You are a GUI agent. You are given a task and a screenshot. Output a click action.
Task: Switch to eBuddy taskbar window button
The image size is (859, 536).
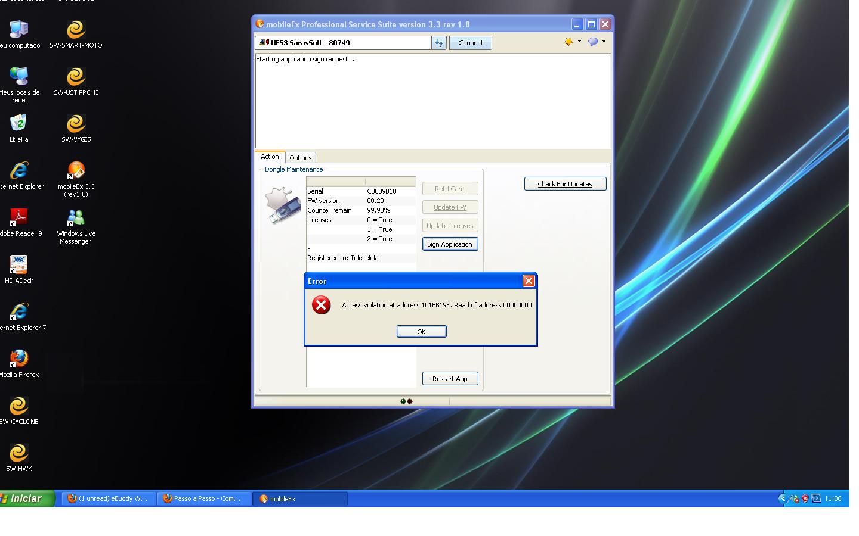click(108, 498)
